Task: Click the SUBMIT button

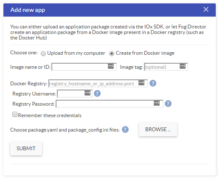Action: pyautogui.click(x=26, y=148)
